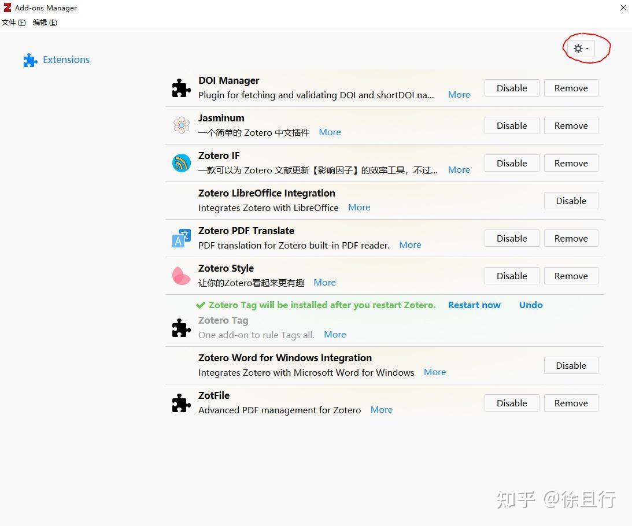Click the Zotero IF orange-blue icon
The width and height of the screenshot is (632, 526).
pyautogui.click(x=182, y=163)
